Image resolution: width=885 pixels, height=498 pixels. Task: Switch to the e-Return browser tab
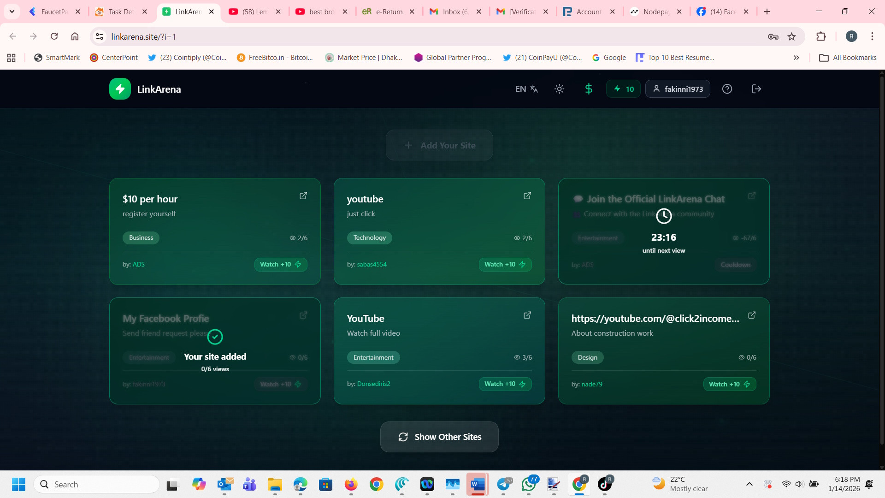389,12
